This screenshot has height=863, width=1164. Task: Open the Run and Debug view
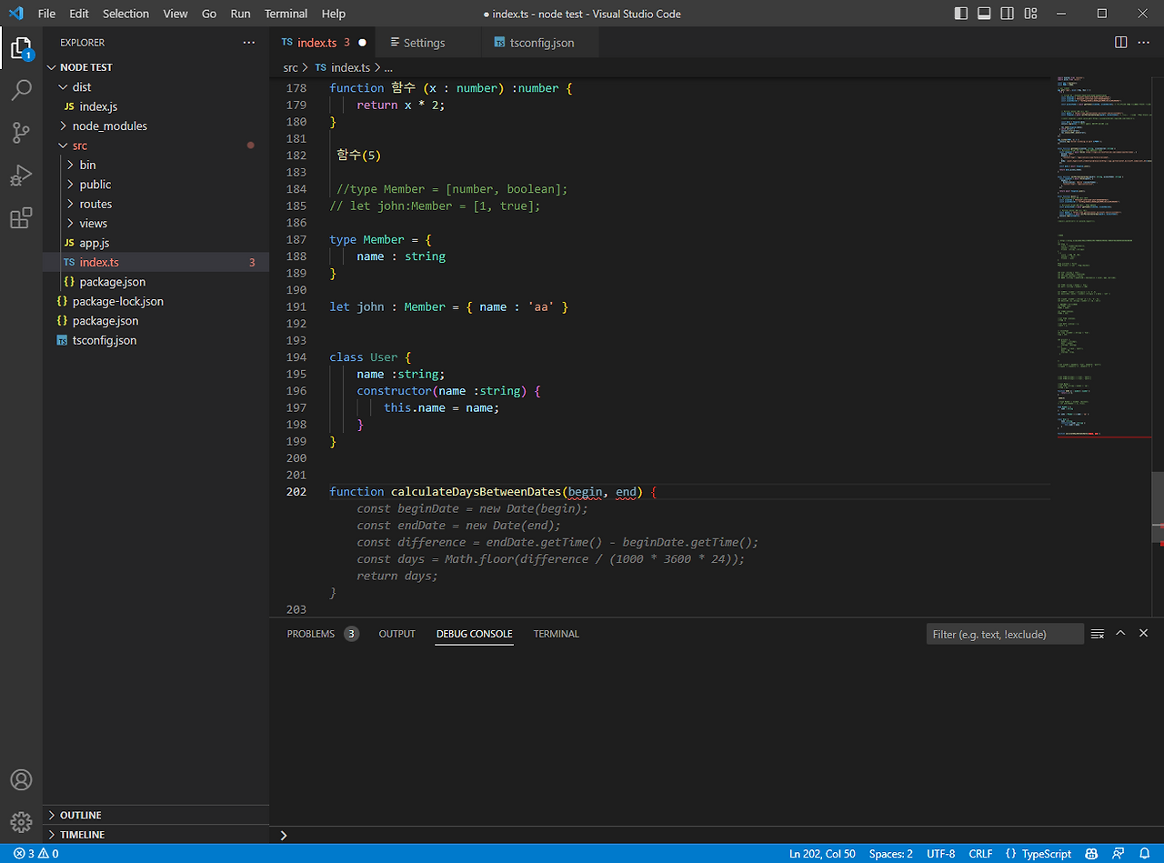coord(21,176)
